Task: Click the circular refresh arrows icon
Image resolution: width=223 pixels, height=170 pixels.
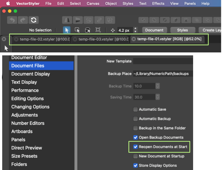Action: 34,20
